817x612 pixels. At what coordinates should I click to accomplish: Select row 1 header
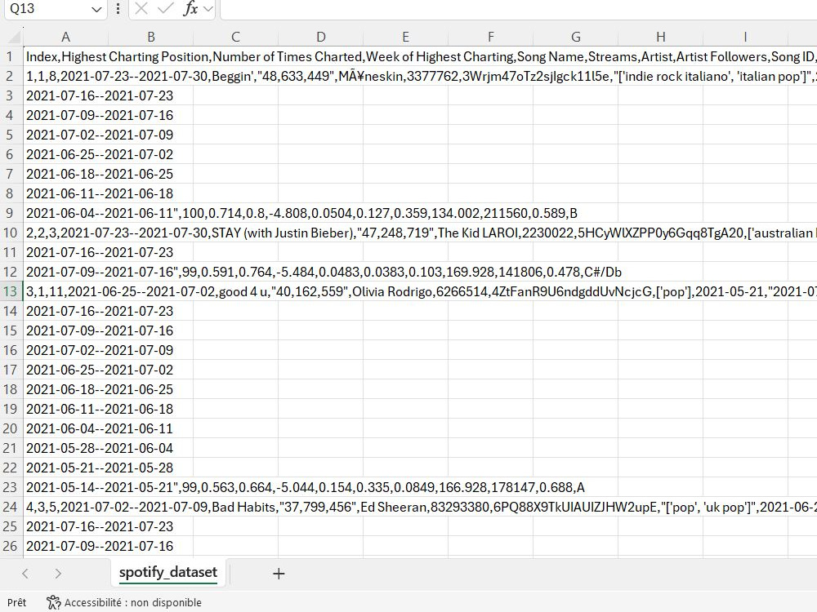pyautogui.click(x=11, y=57)
